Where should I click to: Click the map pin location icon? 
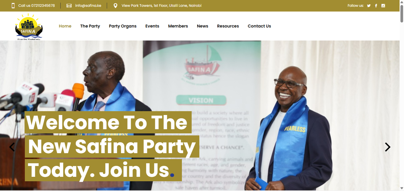[115, 6]
